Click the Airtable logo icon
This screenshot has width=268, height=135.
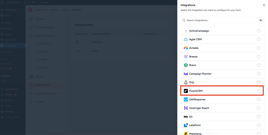click(186, 48)
